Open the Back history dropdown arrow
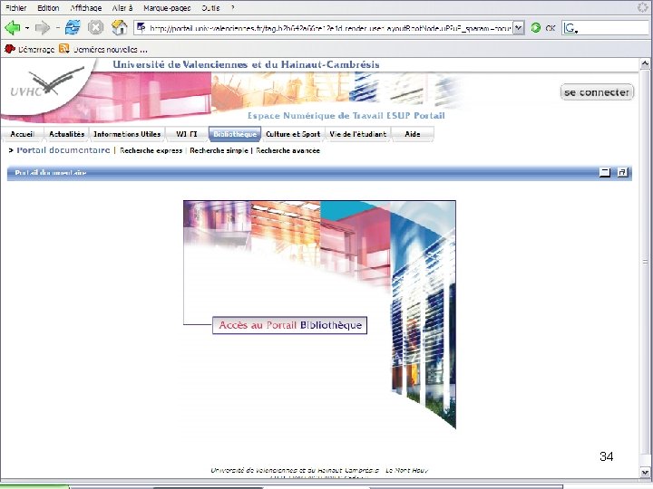The image size is (653, 489). tap(27, 28)
